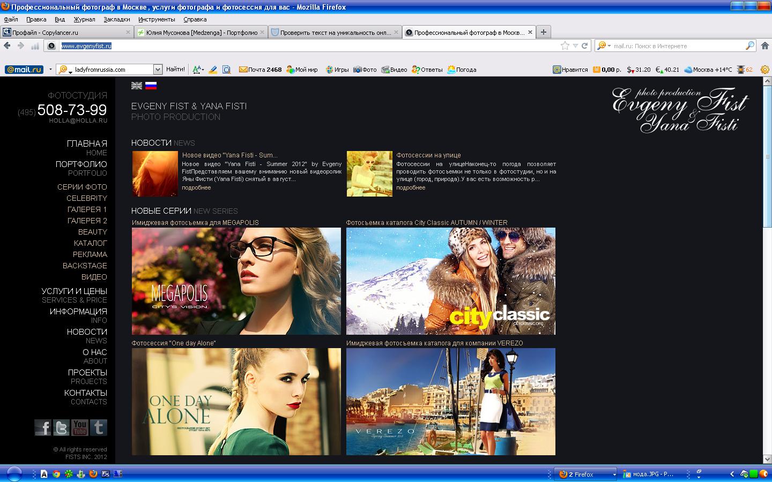Open ПОРТФОЛИО in the site menu
This screenshot has width=772, height=482.
(x=81, y=164)
